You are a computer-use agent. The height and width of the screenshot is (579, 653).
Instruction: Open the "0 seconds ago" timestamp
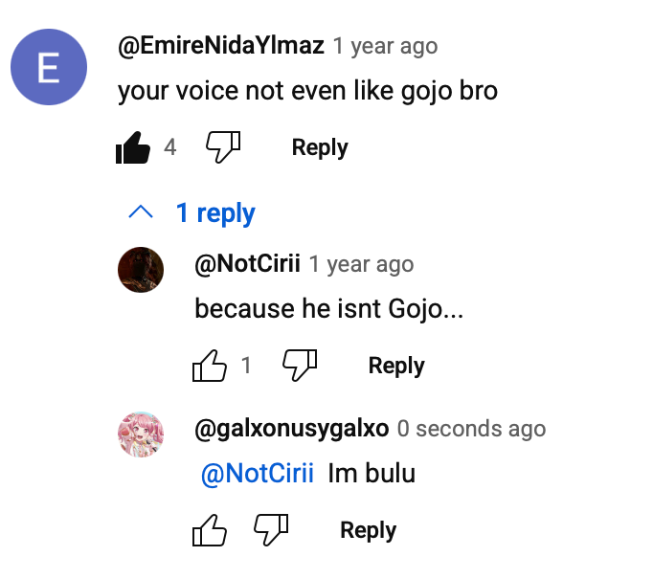coord(471,429)
